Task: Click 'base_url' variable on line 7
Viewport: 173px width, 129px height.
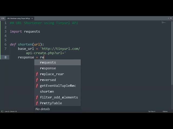Action: click(26, 49)
